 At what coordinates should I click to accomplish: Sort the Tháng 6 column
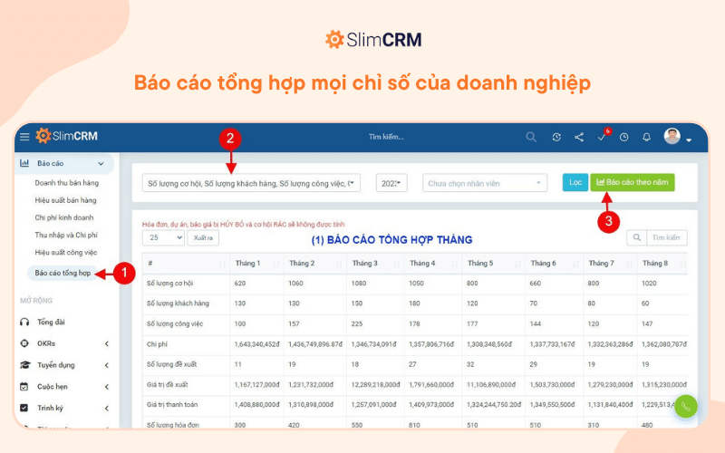click(x=554, y=264)
